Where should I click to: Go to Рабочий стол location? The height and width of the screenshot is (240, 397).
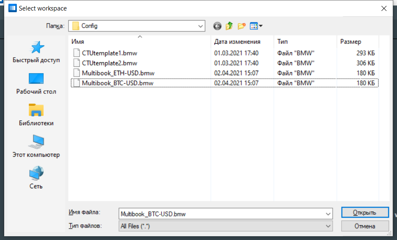coord(36,84)
